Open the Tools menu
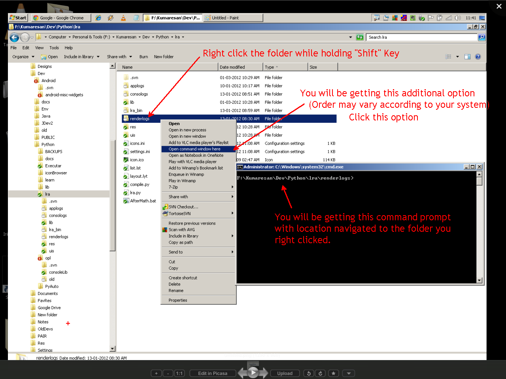The width and height of the screenshot is (506, 379). pos(54,47)
